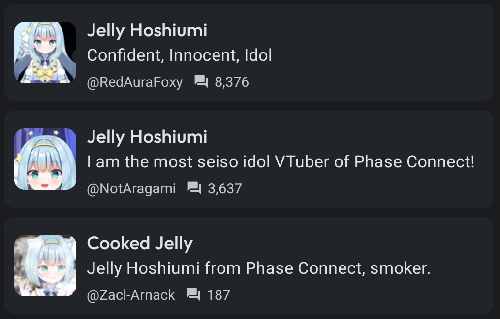Click the "Confident, Innocent, Idol" description
The width and height of the screenshot is (500, 319).
(179, 55)
